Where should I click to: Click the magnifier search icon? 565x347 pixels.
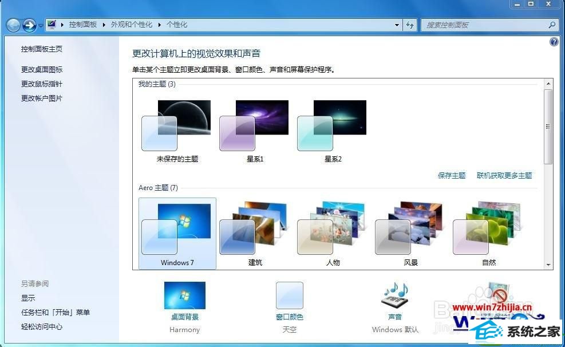click(552, 25)
